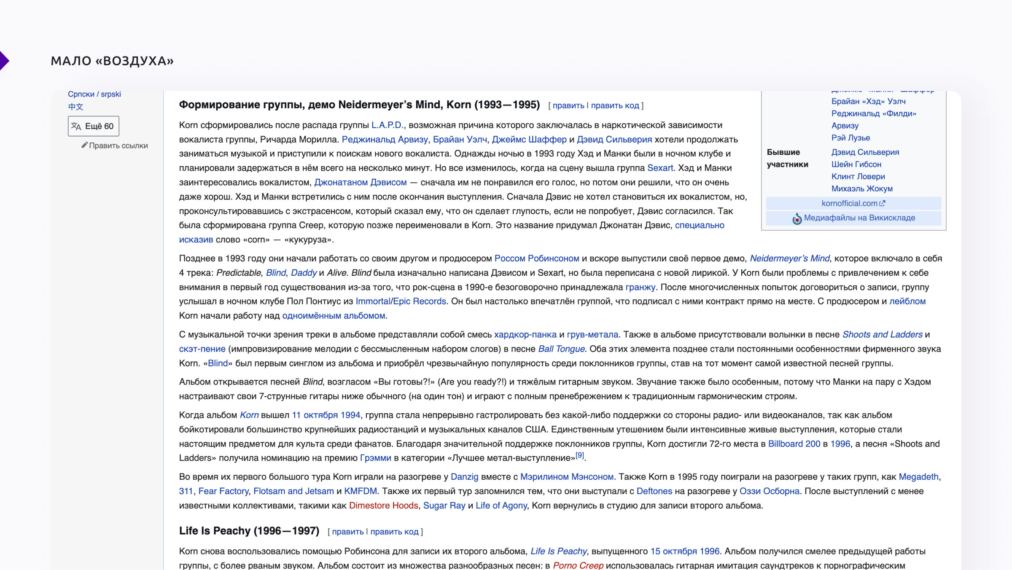Click the pencil icon beside Править ссылки
Image resolution: width=1012 pixels, height=570 pixels.
coord(84,145)
